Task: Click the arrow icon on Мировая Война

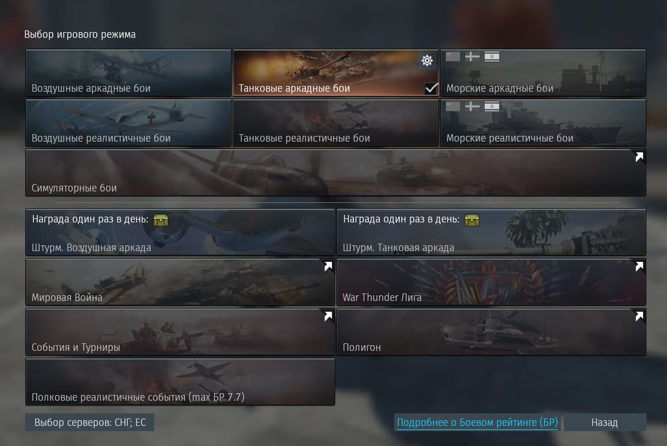Action: [328, 266]
